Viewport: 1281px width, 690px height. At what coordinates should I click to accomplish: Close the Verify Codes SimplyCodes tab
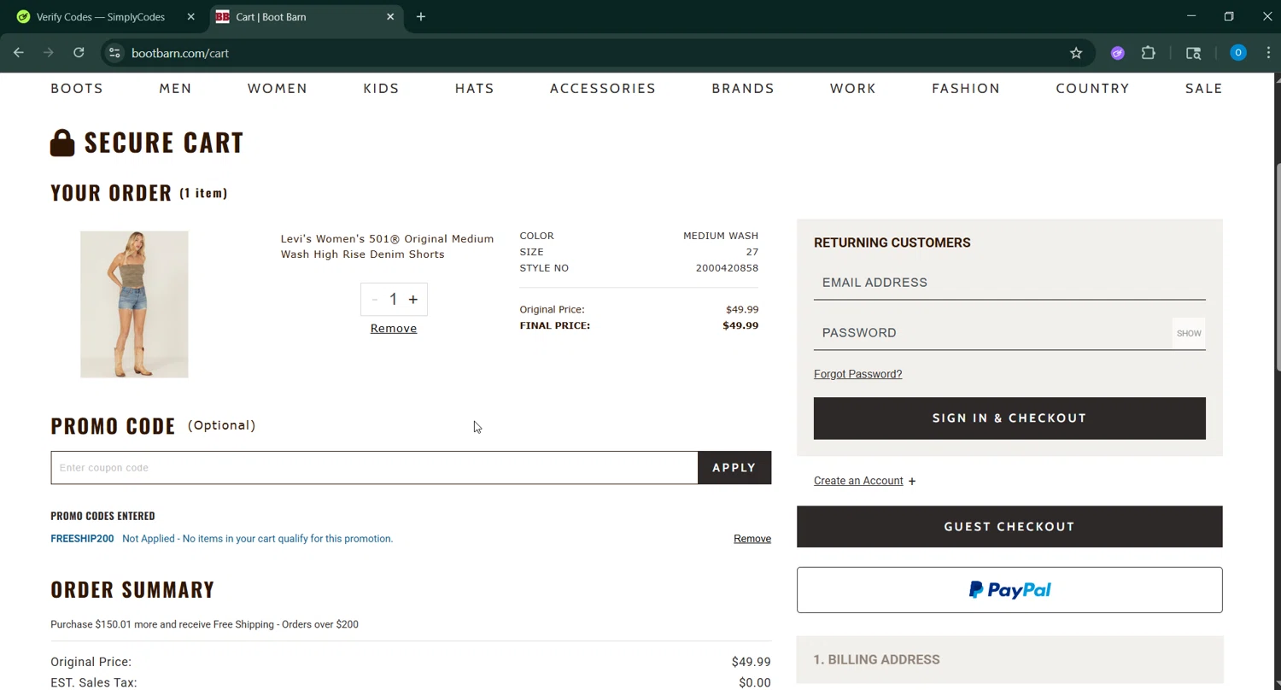(190, 16)
